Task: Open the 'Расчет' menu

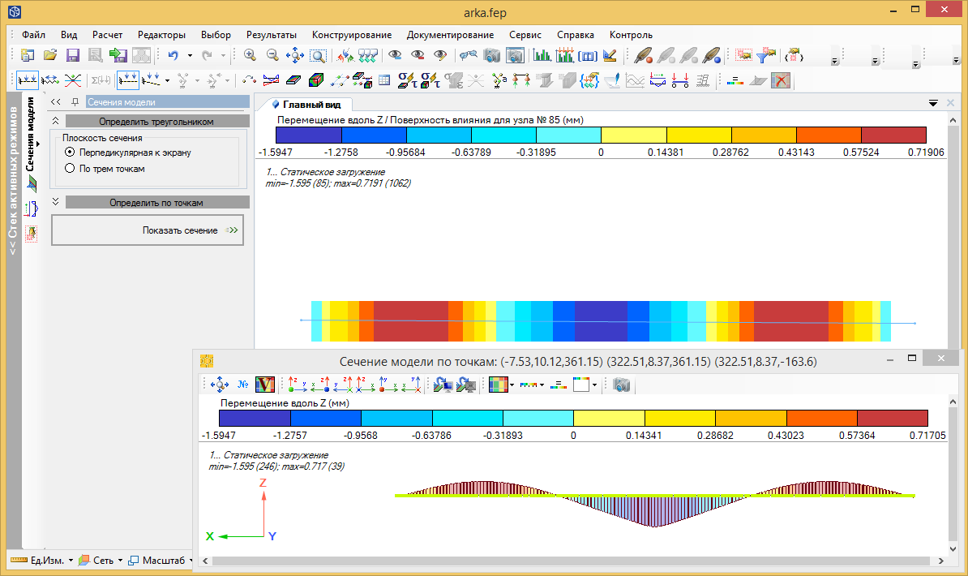Action: tap(107, 35)
